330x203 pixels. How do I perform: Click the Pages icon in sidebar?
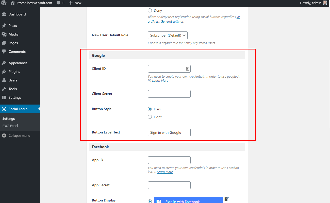point(4,43)
